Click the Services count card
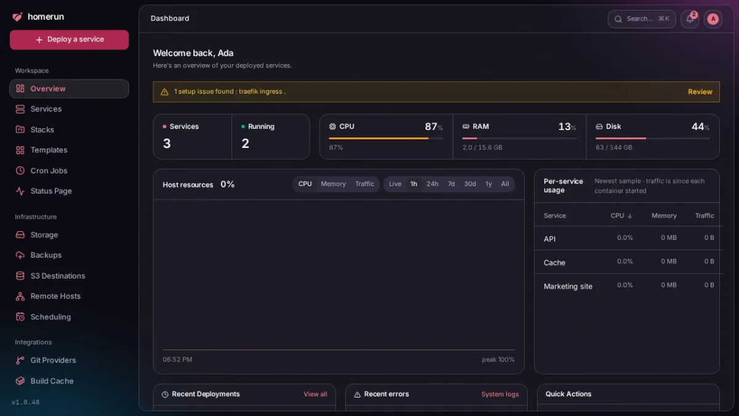This screenshot has height=416, width=739. click(193, 136)
